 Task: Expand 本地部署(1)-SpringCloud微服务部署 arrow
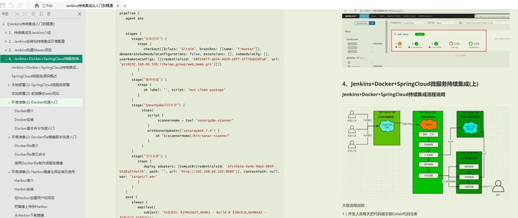click(x=9, y=85)
